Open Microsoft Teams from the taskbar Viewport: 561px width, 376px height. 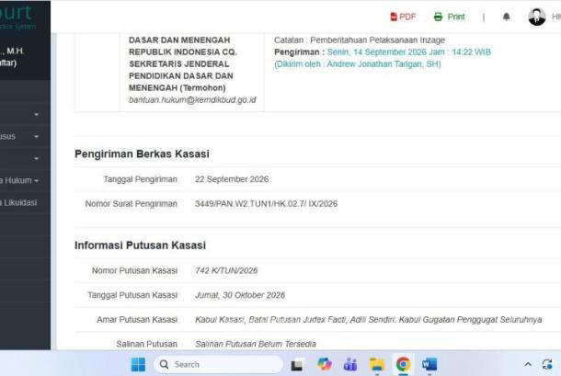tap(350, 364)
